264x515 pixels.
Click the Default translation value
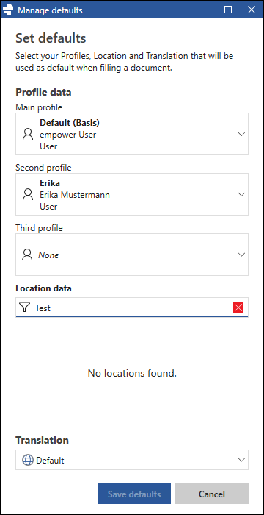point(50,460)
